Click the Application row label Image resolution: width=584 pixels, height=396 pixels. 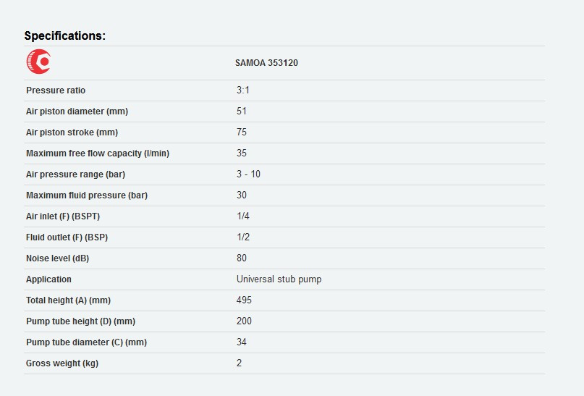48,279
